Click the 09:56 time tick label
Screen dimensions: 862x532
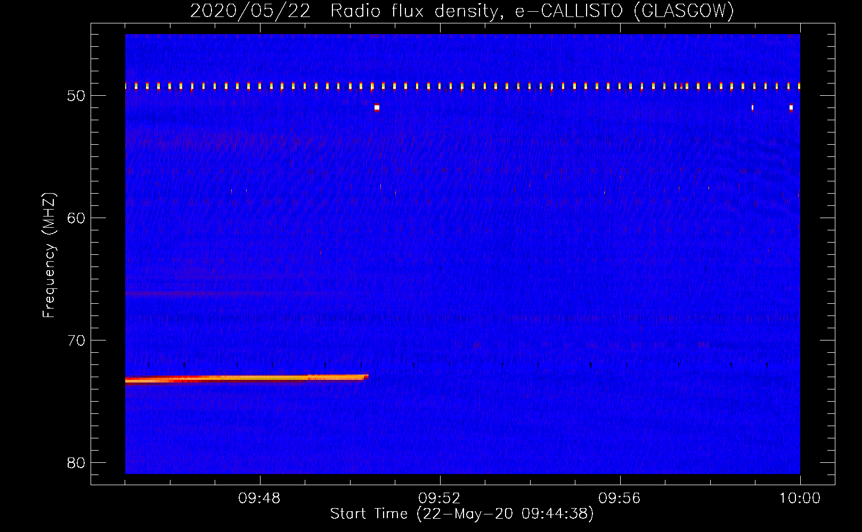(620, 498)
